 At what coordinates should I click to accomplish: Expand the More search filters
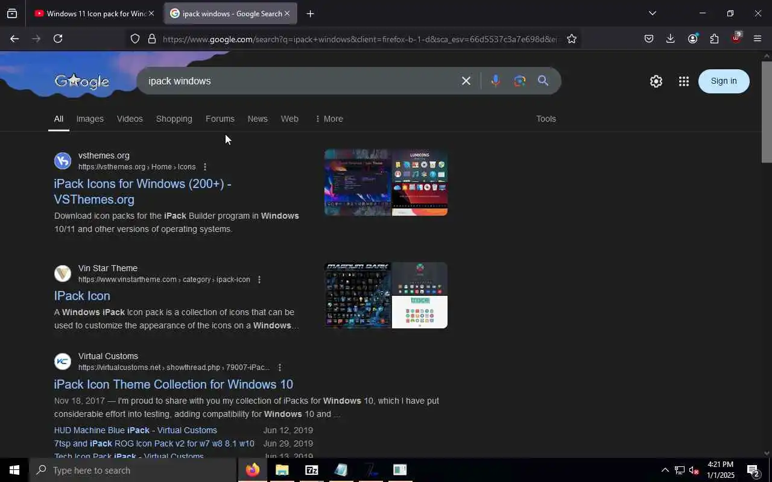point(329,119)
